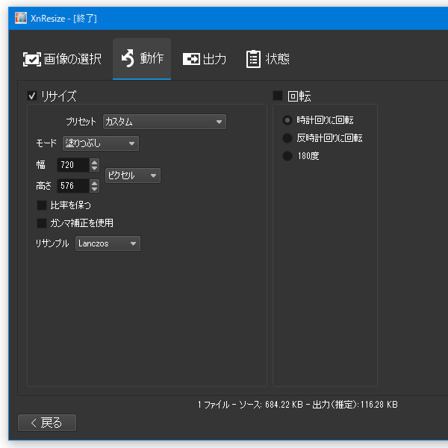Screen dimensions: 448x448
Task: Select the 時計回りに回転 radio button
Action: (x=287, y=120)
